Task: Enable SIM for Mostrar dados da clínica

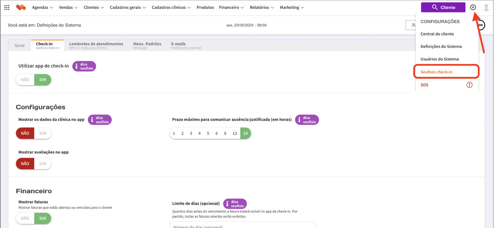Action: 43,133
